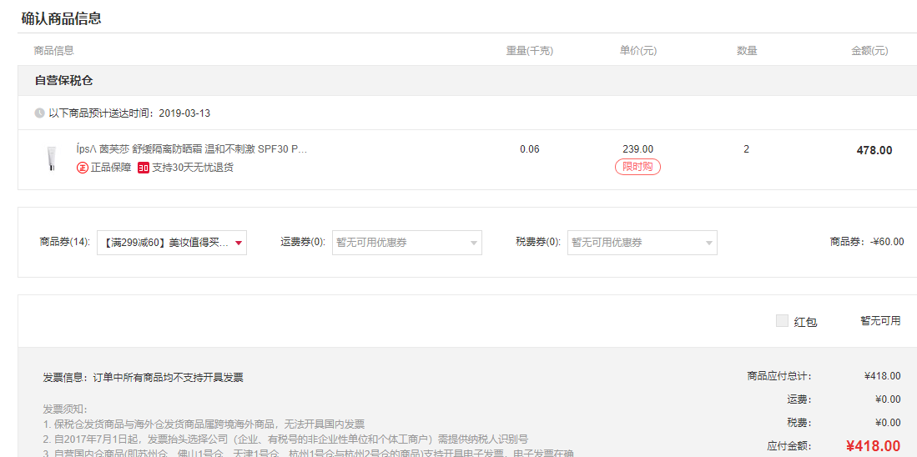Click the 暂无可用 text next to 红包
The height and width of the screenshot is (457, 917).
coord(880,321)
